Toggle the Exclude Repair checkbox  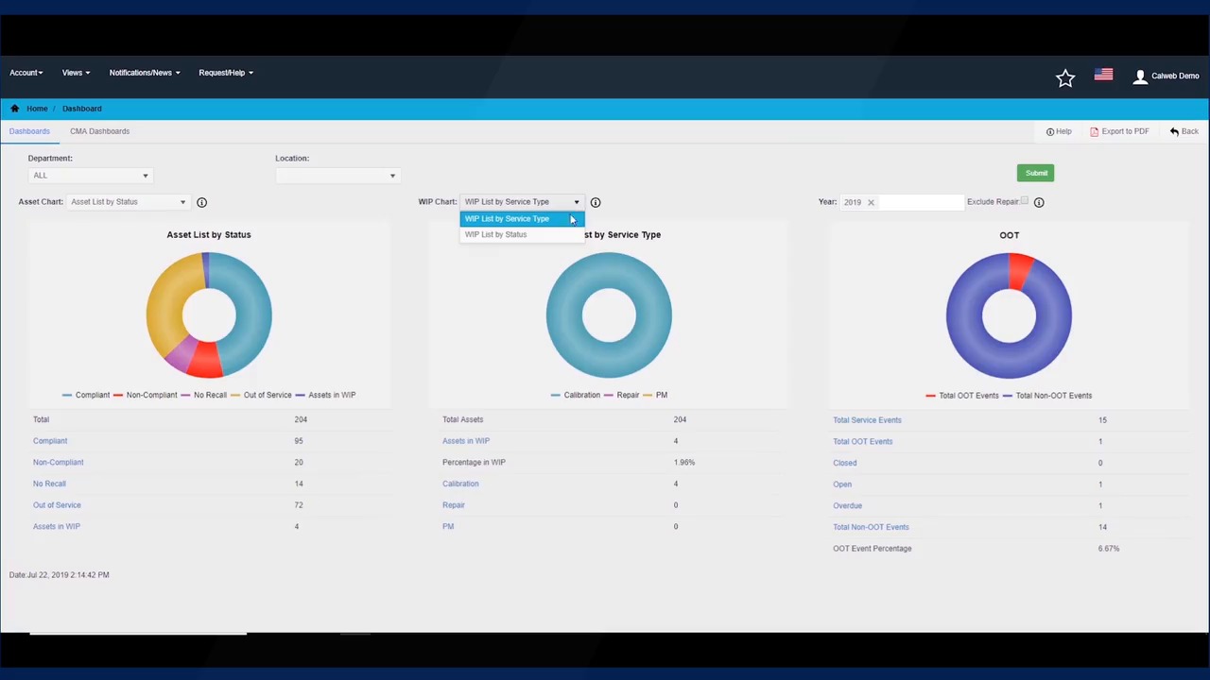[x=1024, y=201]
